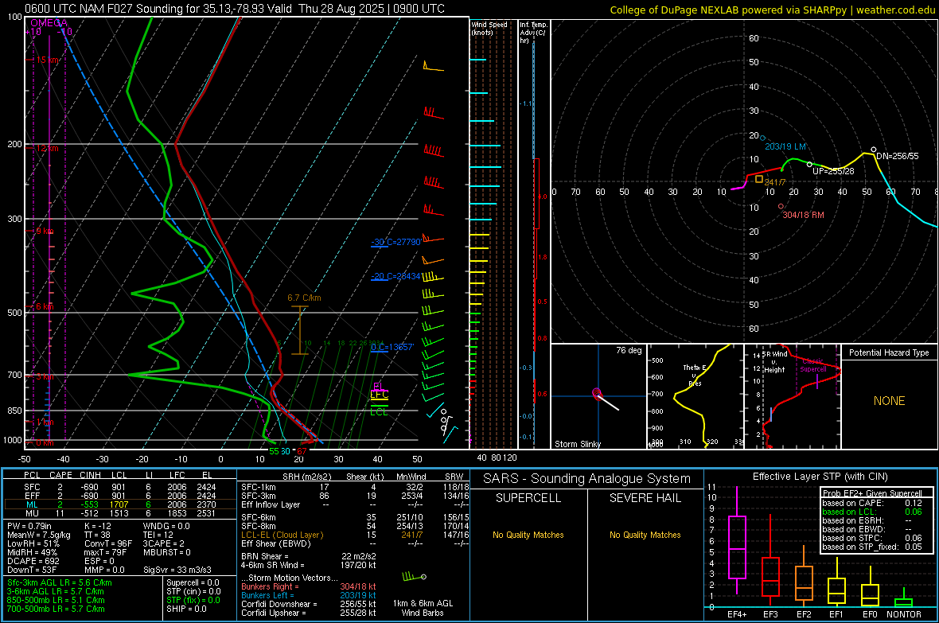
Task: Select the yellow LFC level marker on the skew-T
Action: [379, 395]
